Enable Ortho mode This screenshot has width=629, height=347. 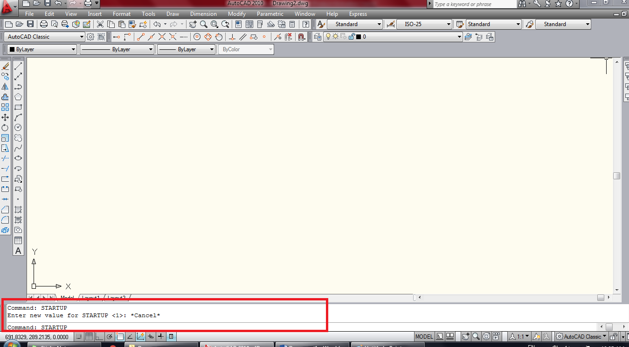[x=99, y=336]
